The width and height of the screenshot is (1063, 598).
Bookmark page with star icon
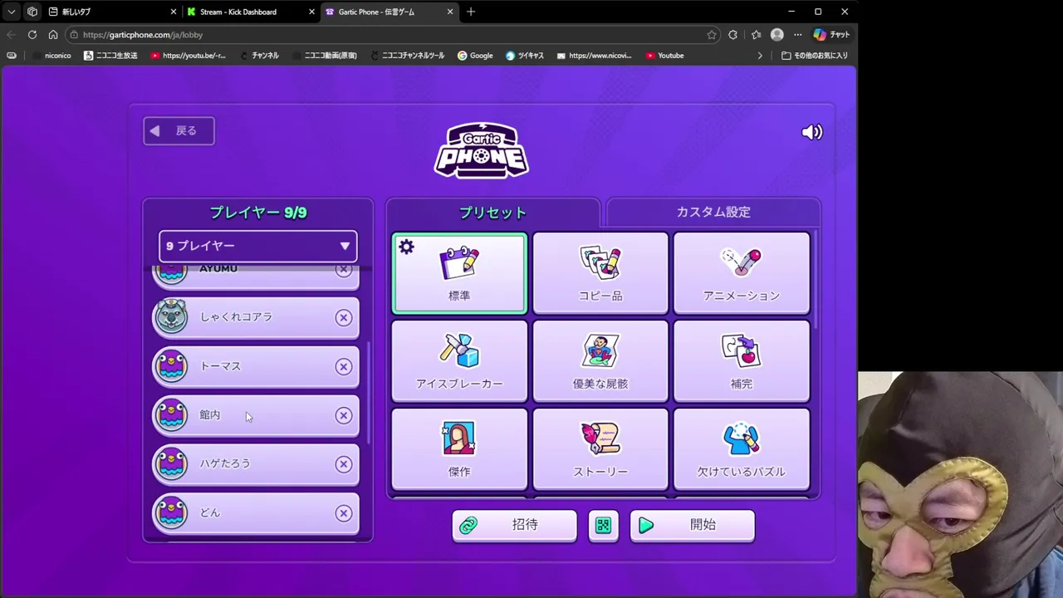pos(712,35)
